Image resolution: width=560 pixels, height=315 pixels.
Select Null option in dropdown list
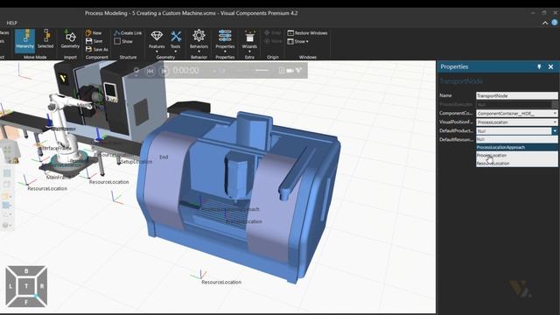pyautogui.click(x=517, y=139)
